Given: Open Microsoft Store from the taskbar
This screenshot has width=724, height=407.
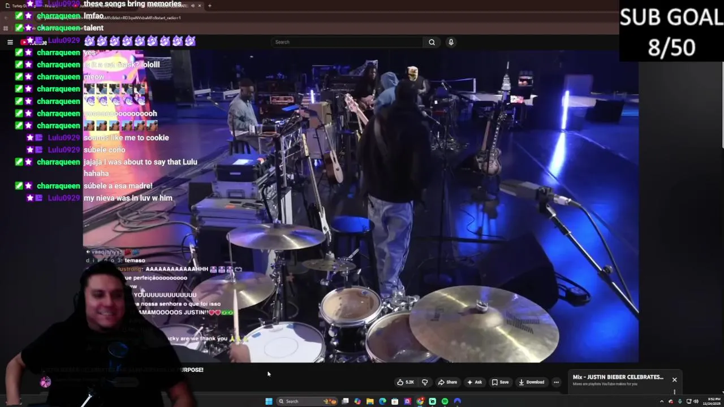Looking at the screenshot, I should [x=395, y=401].
